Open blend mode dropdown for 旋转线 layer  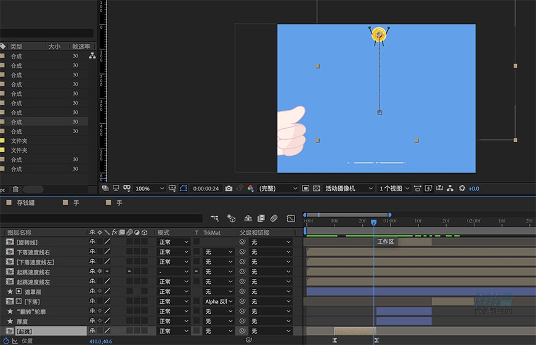click(174, 242)
